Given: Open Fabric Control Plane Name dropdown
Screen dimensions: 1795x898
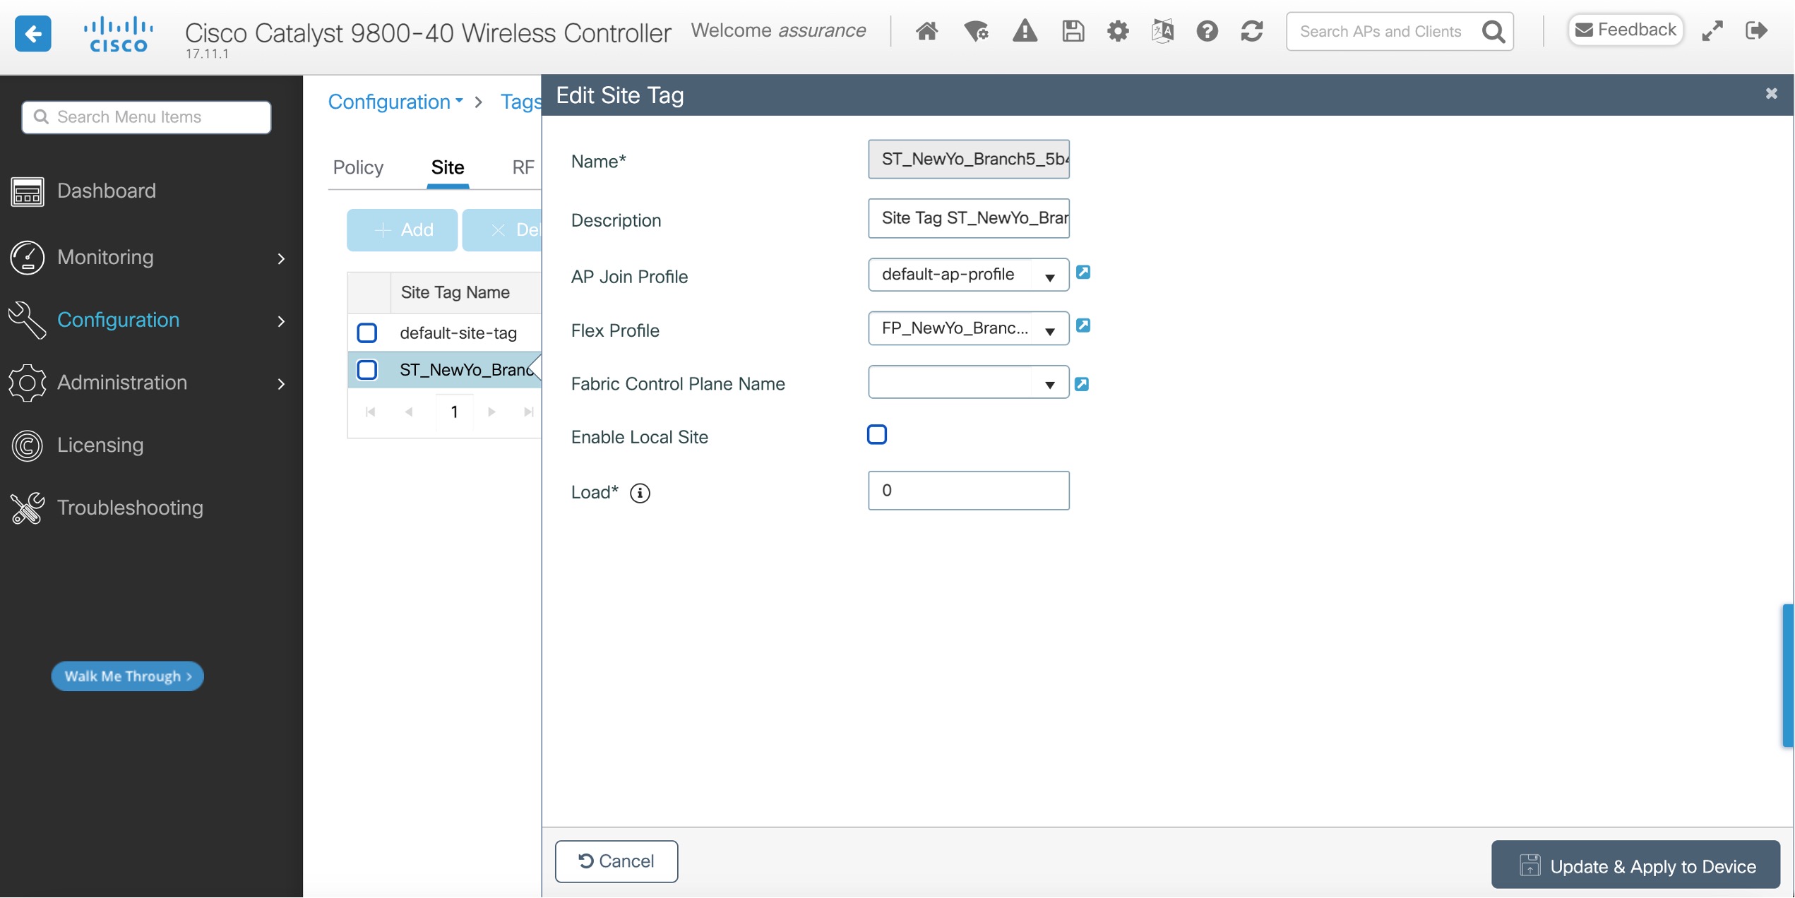Looking at the screenshot, I should 968,383.
